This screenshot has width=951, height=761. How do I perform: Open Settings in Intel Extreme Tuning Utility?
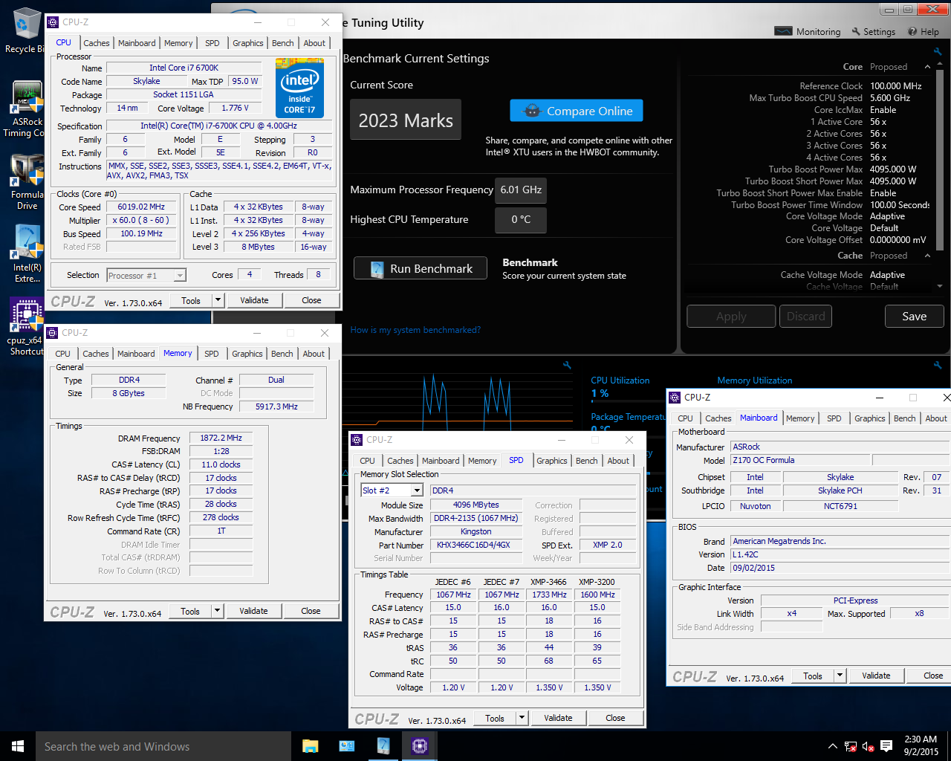point(873,31)
